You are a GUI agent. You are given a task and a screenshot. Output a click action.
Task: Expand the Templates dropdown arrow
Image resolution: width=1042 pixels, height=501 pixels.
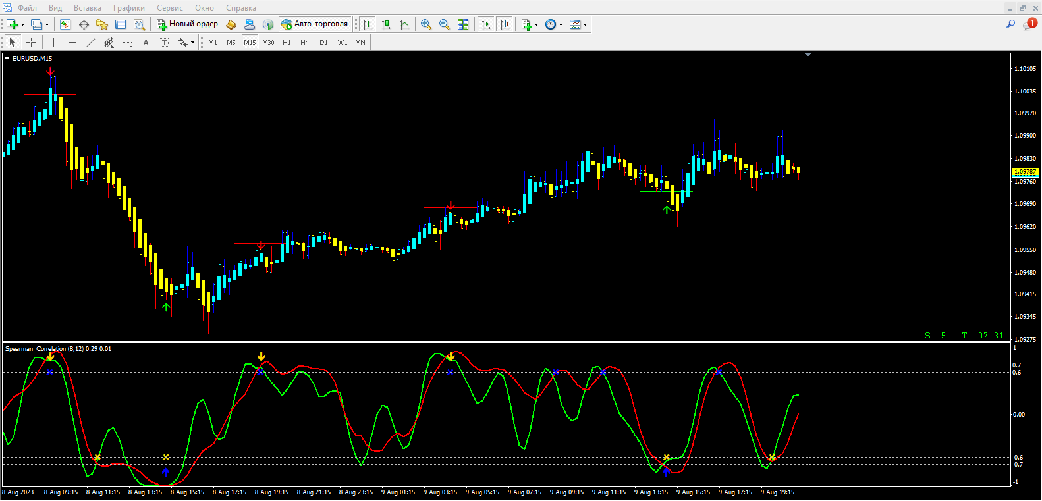coord(586,25)
